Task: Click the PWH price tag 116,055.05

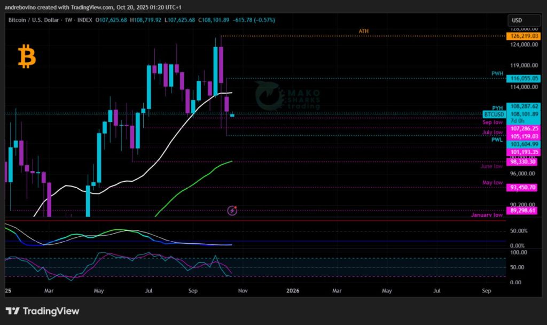Action: 523,78
